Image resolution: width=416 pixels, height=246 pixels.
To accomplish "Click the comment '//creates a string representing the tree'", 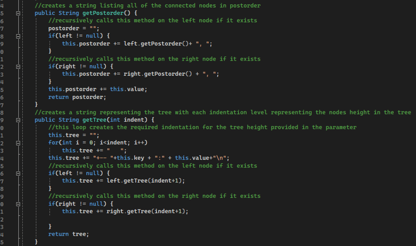I will coord(223,112).
